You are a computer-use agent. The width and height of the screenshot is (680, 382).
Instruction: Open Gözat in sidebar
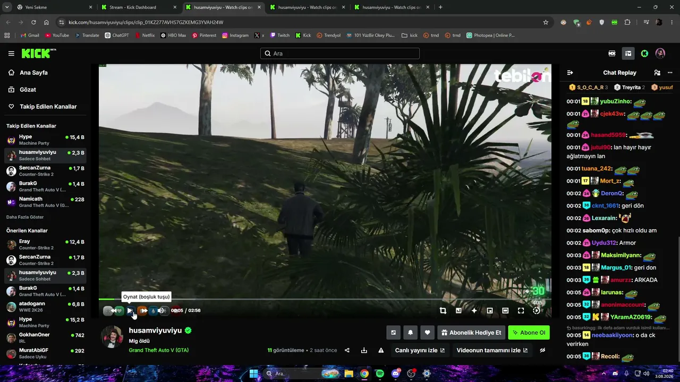click(28, 90)
